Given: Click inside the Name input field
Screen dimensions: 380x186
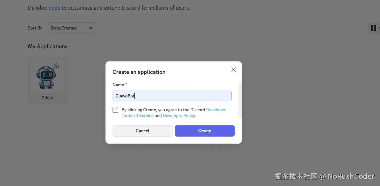Looking at the screenshot, I should click(x=172, y=96).
